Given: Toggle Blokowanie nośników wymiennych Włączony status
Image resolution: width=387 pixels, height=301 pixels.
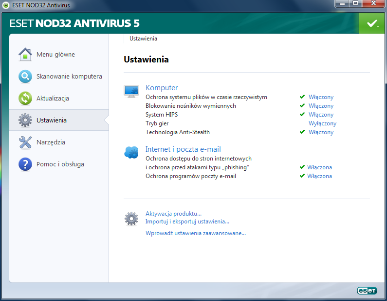Looking at the screenshot, I should coord(321,106).
